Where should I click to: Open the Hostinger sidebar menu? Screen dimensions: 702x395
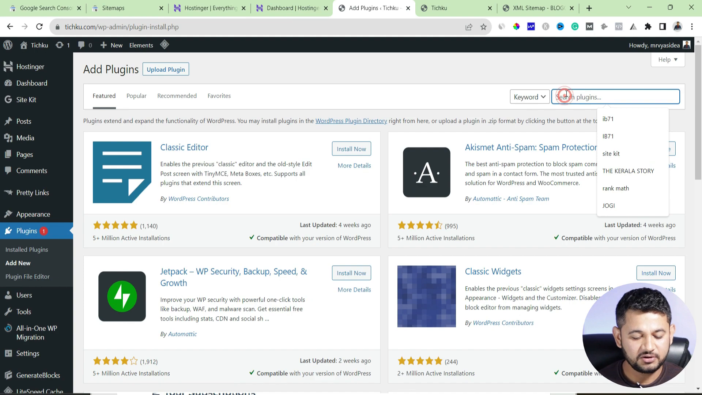pyautogui.click(x=37, y=67)
